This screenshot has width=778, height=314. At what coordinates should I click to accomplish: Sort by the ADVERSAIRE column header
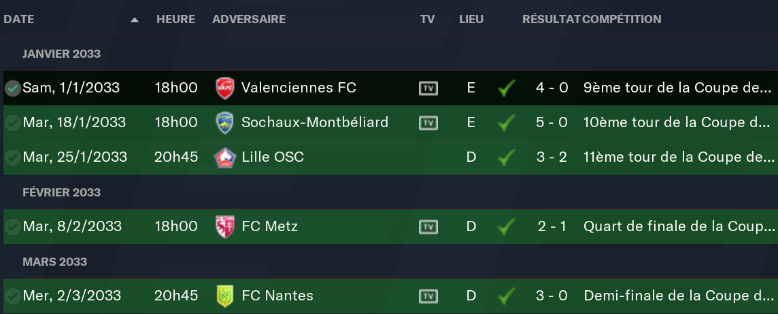(x=249, y=19)
